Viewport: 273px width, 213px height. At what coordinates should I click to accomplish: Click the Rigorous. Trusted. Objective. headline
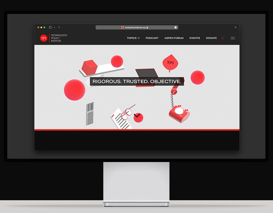(137, 81)
